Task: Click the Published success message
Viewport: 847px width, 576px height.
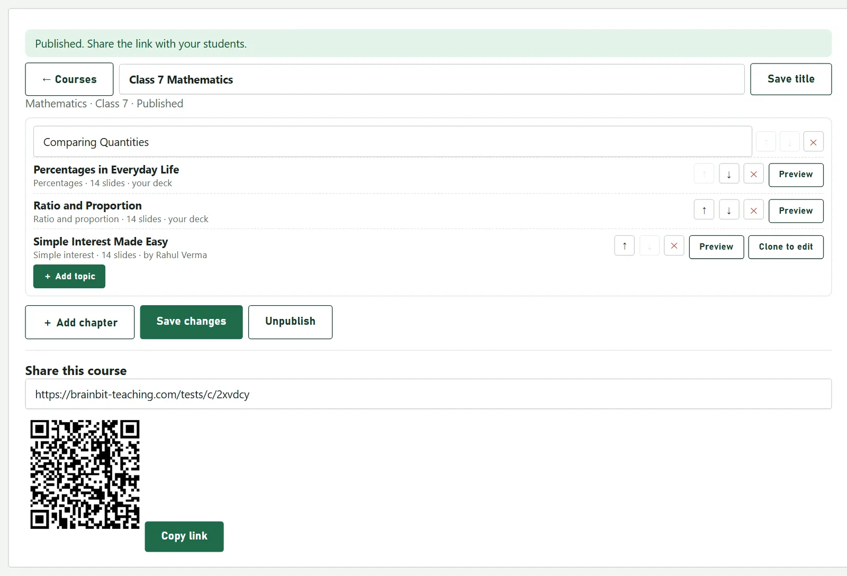Action: point(428,43)
